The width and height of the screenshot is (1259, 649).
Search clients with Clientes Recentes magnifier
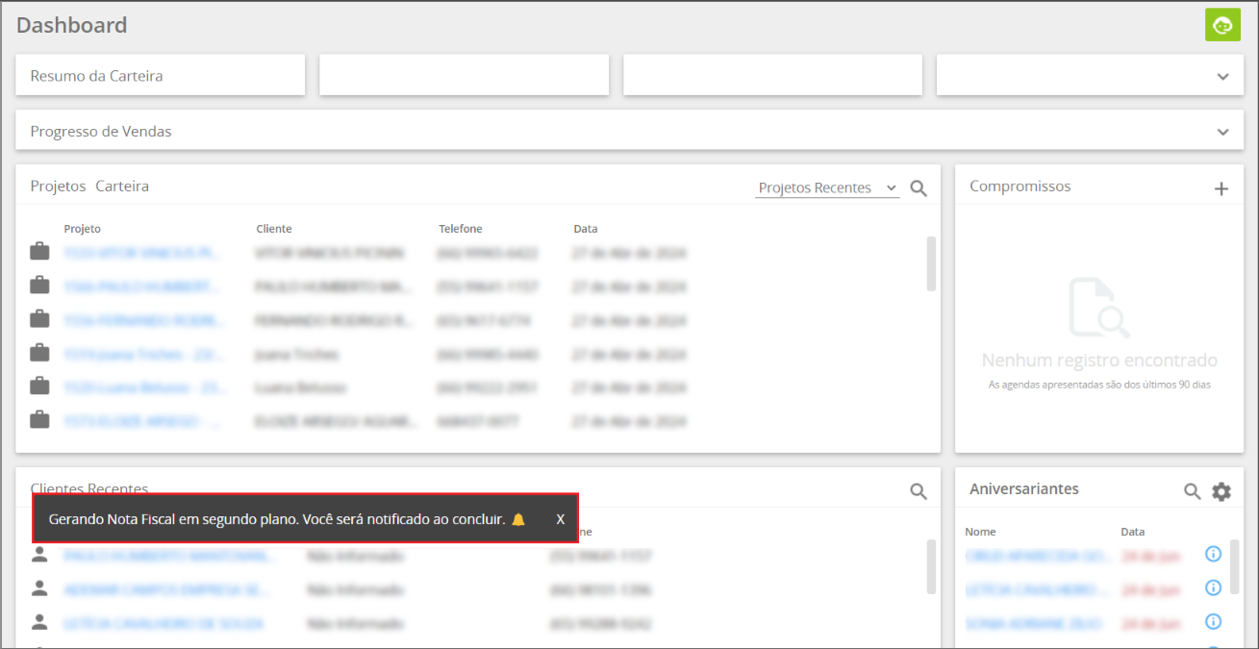[919, 491]
